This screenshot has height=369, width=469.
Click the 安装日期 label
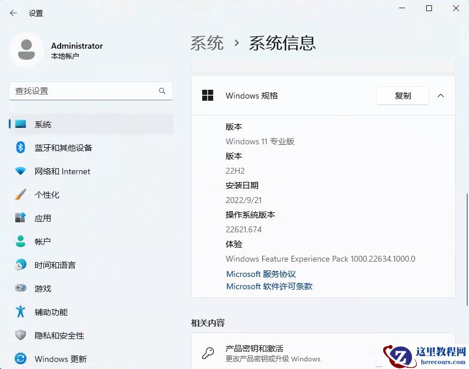coord(242,185)
